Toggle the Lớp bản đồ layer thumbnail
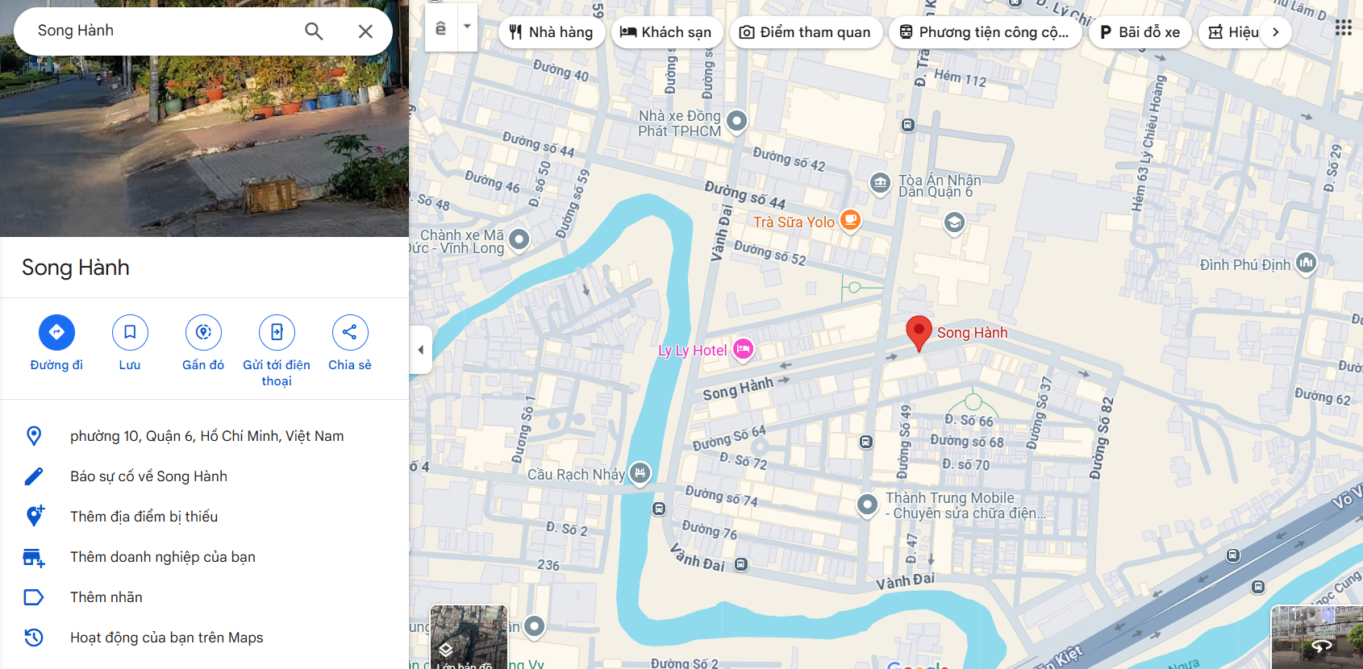 coord(469,638)
